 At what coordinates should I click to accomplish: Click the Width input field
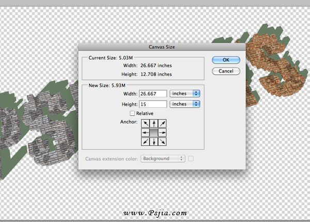pos(152,93)
